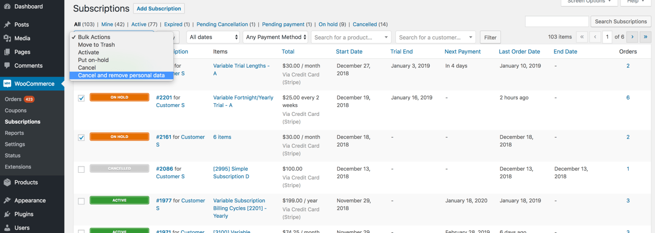Click the Plugins plug icon
Viewport: 655px width, 233px height.
[x=7, y=214]
